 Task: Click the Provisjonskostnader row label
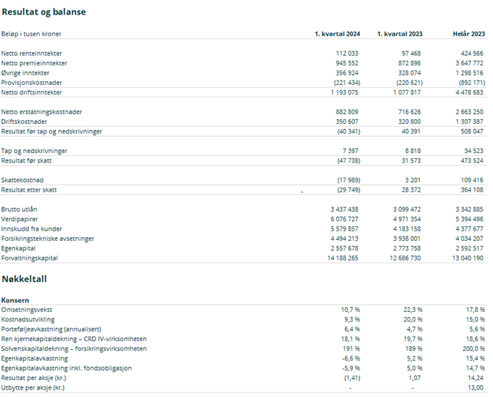(30, 83)
